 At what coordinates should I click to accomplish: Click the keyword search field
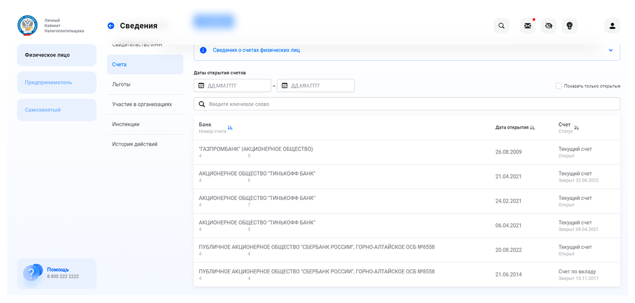tap(407, 104)
